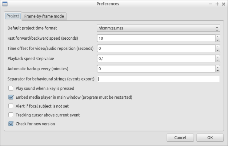The height and width of the screenshot is (146, 228).
Task: Toggle Tracking cursor above current event
Action: [x=11, y=115]
